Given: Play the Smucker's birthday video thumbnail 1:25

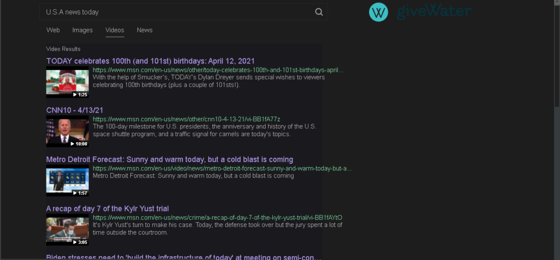Looking at the screenshot, I should point(67,82).
